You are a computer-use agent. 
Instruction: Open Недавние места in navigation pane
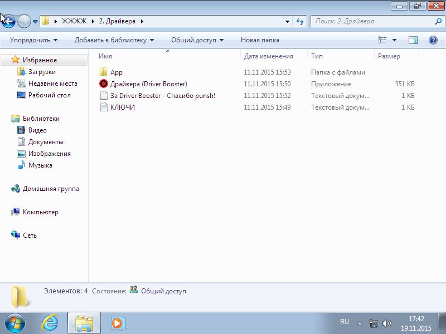pyautogui.click(x=52, y=83)
